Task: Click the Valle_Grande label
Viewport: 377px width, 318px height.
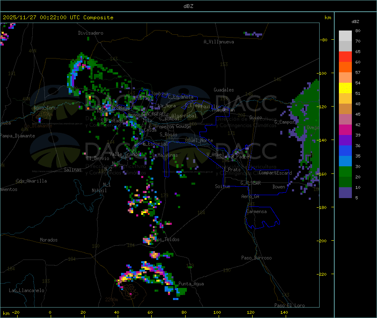Action: (124, 154)
